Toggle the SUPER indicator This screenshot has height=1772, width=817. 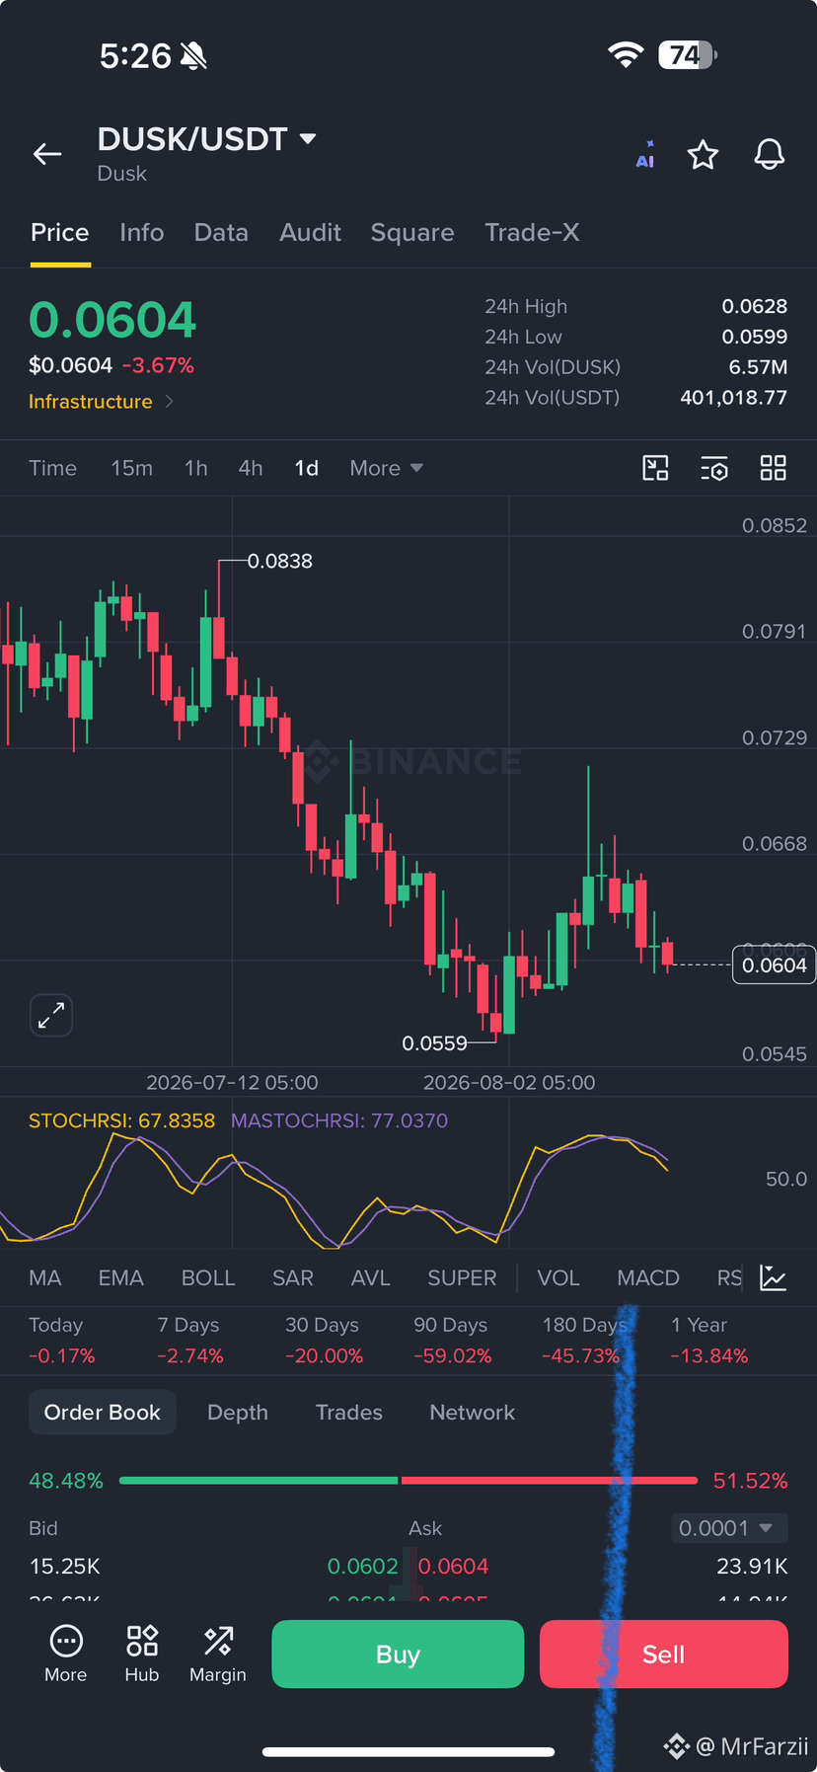(x=462, y=1278)
